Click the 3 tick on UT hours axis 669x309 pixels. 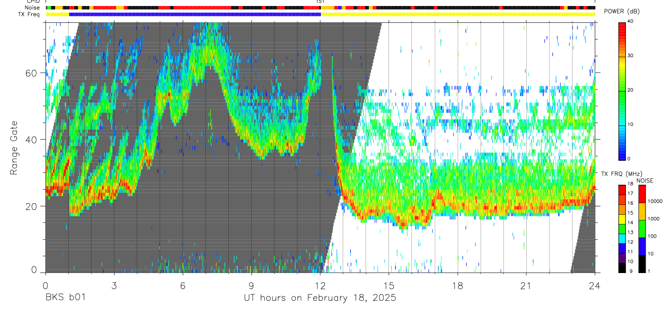(114, 285)
